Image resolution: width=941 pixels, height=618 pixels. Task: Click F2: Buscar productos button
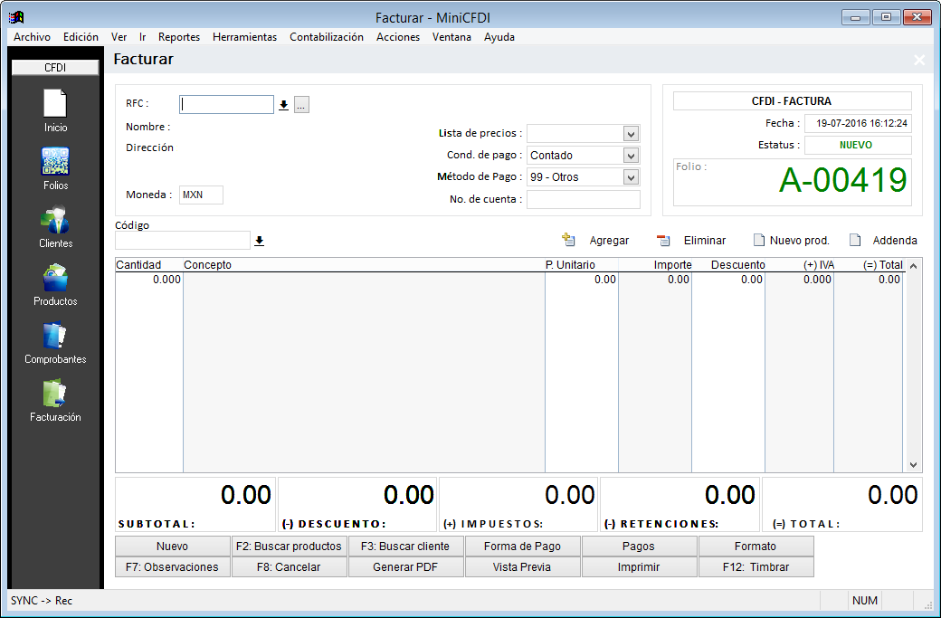click(289, 546)
